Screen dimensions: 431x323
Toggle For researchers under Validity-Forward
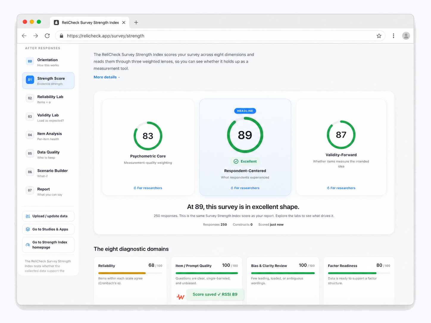341,188
